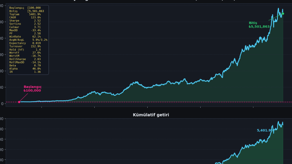Viewport: 292px width, 164px height.
Task: Click the 'Bitiş' row in stats box
Action: 27,11
